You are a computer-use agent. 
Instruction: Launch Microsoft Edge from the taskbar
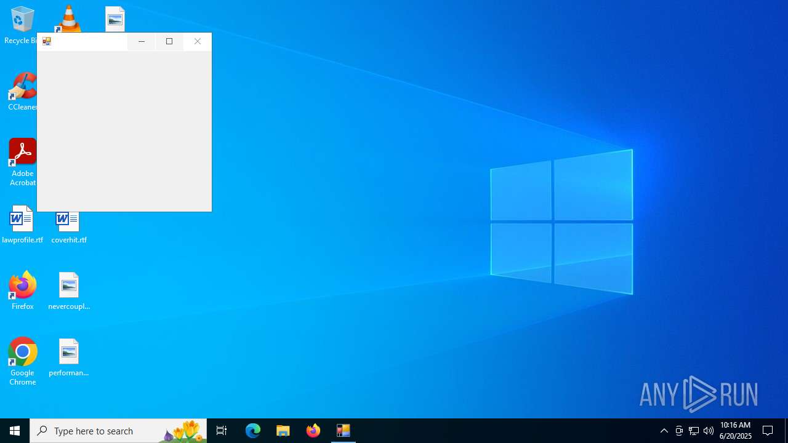[x=253, y=431]
